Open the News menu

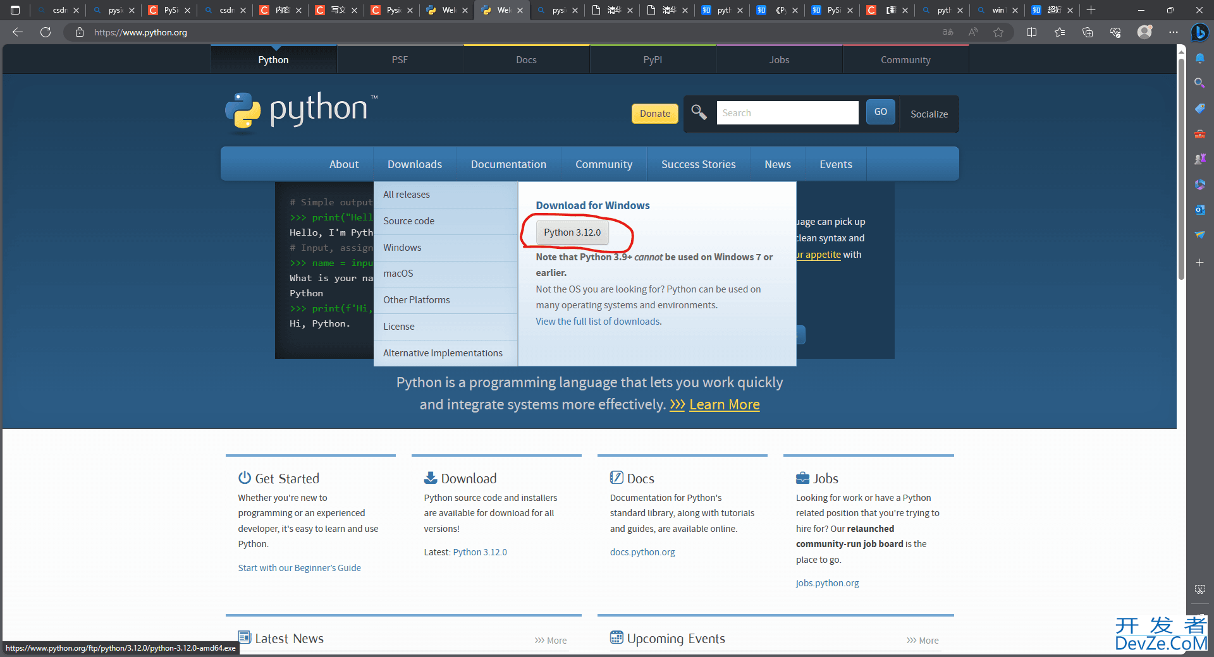(778, 164)
